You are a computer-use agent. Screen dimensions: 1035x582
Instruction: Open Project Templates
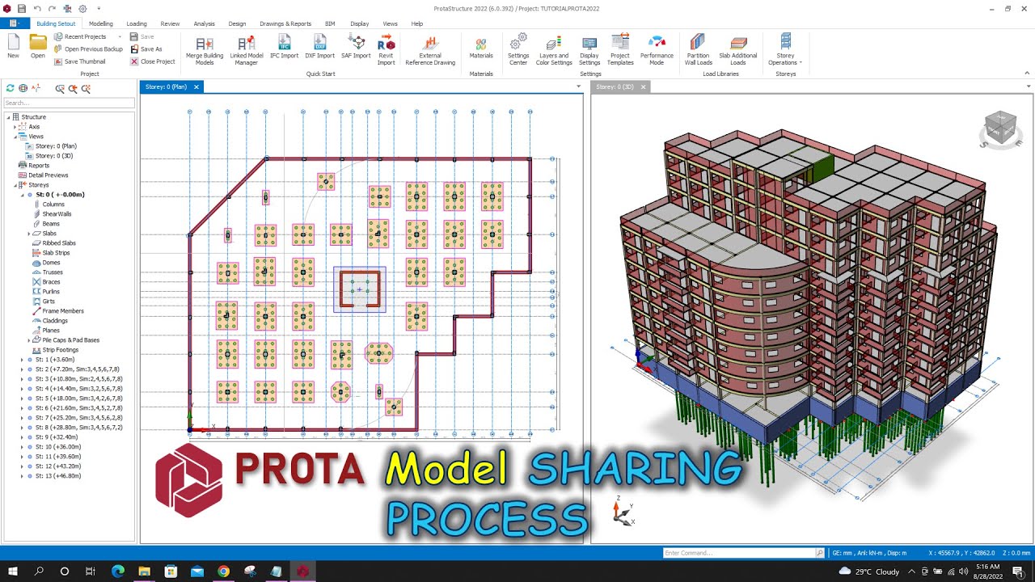tap(620, 50)
